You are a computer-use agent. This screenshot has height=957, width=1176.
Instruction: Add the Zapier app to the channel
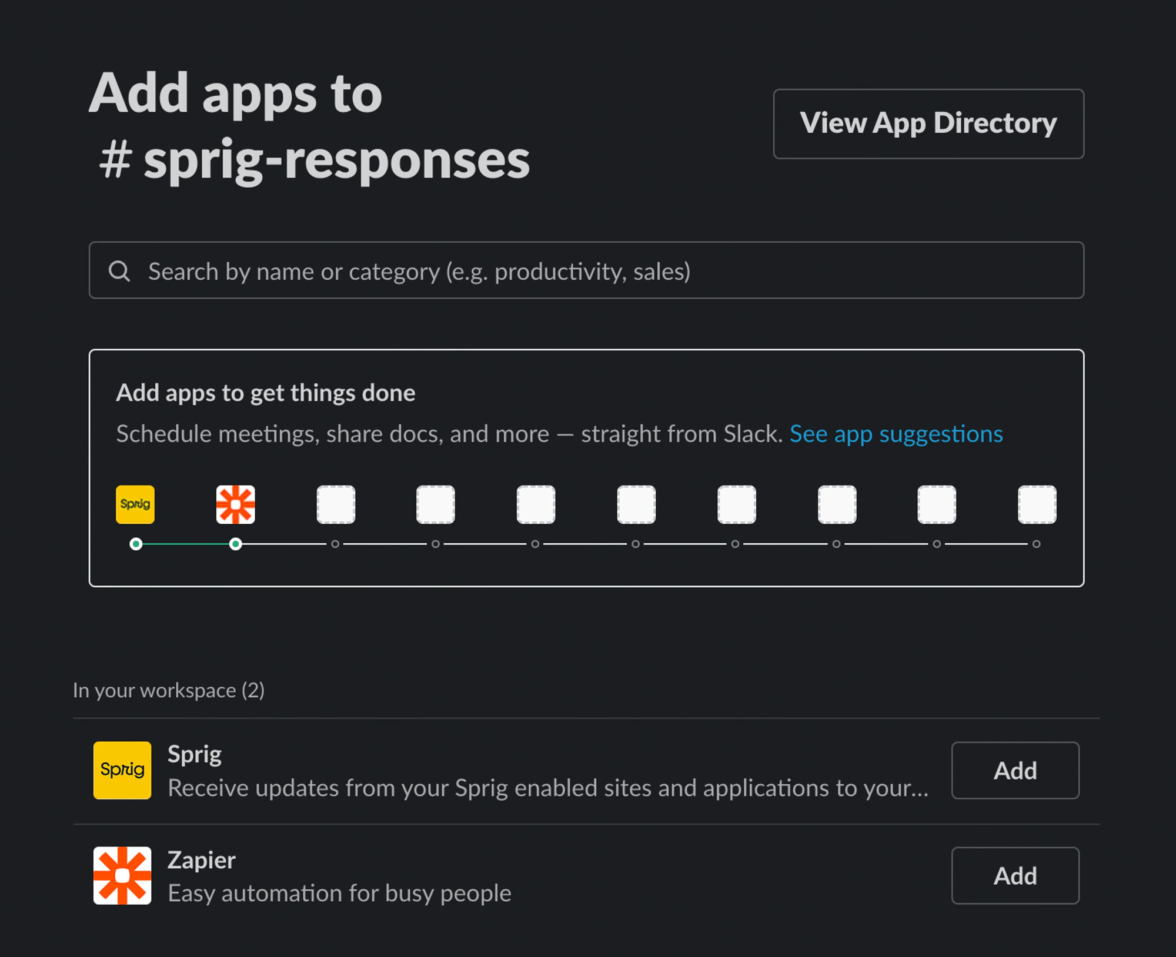point(1015,875)
